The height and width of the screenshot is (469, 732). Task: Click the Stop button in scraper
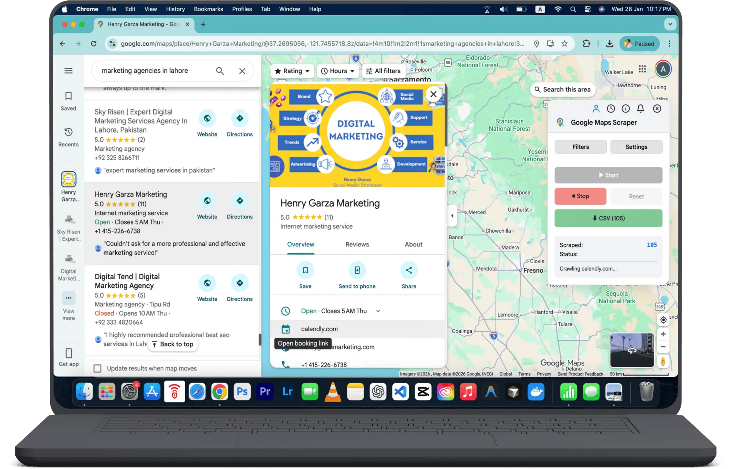pyautogui.click(x=580, y=196)
